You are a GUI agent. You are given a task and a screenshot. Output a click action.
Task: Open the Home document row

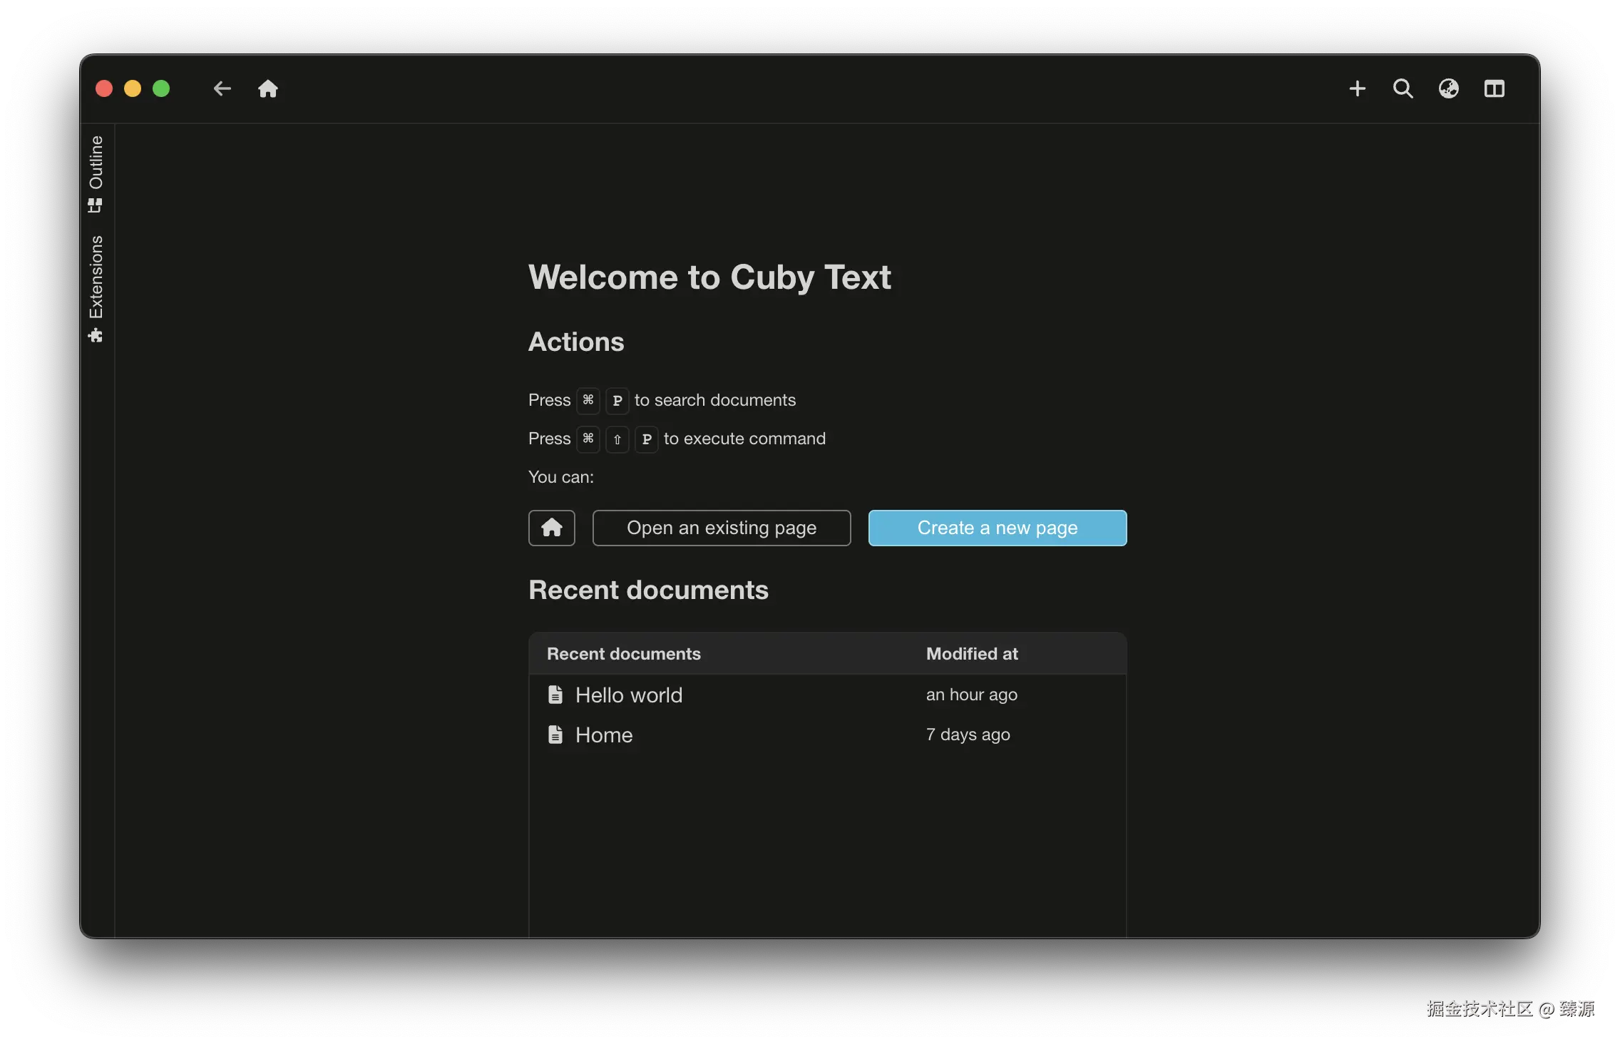(828, 735)
